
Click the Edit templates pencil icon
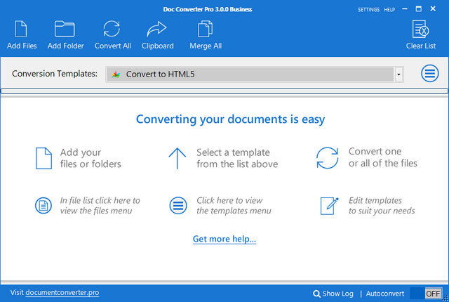(329, 206)
